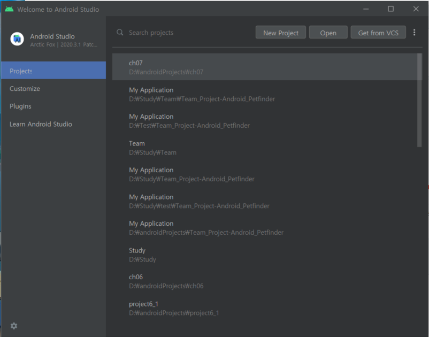This screenshot has width=429, height=337.
Task: Click the Android Studio logo icon
Action: tap(17, 39)
